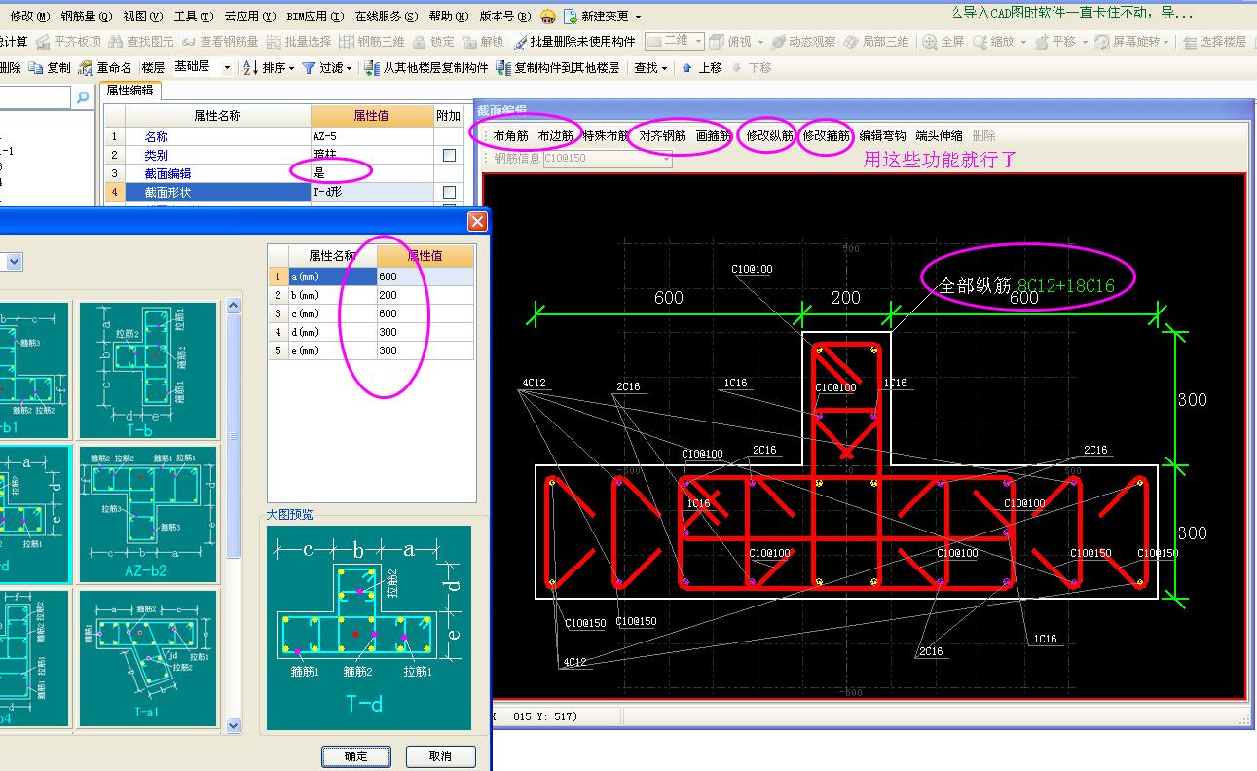The image size is (1257, 771).
Task: Open the 钢筋量 menu
Action: tap(86, 17)
